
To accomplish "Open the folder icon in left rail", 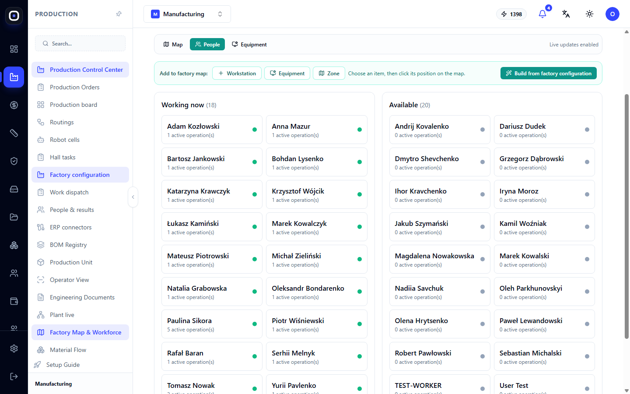I will 14,217.
